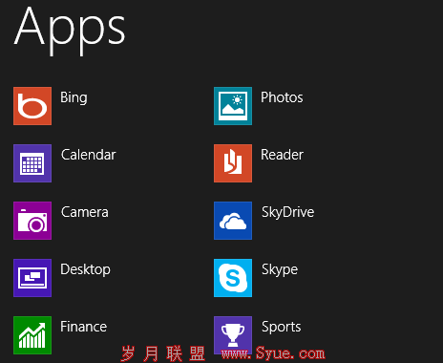Click the SkyDrive cloud icon
443x363 pixels.
233,221
